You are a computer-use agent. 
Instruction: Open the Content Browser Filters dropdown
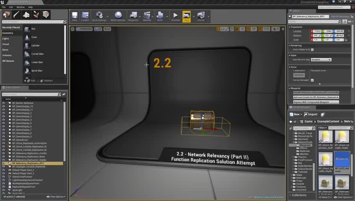322,128
